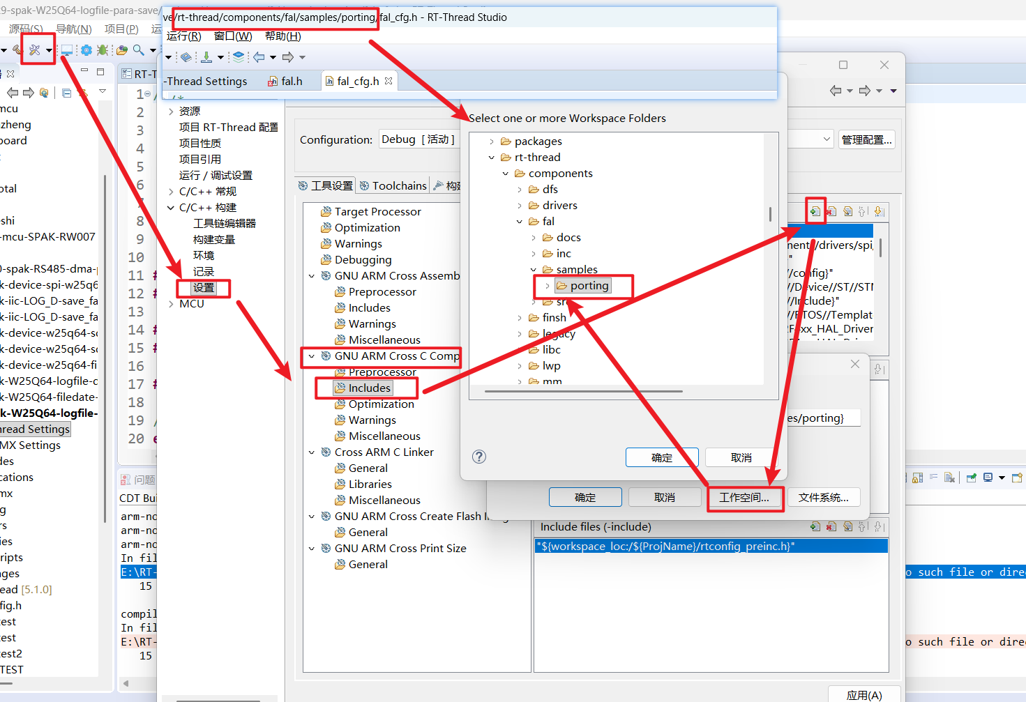This screenshot has height=702, width=1026.
Task: Cancel the workspace folder selection dialog
Action: [741, 457]
